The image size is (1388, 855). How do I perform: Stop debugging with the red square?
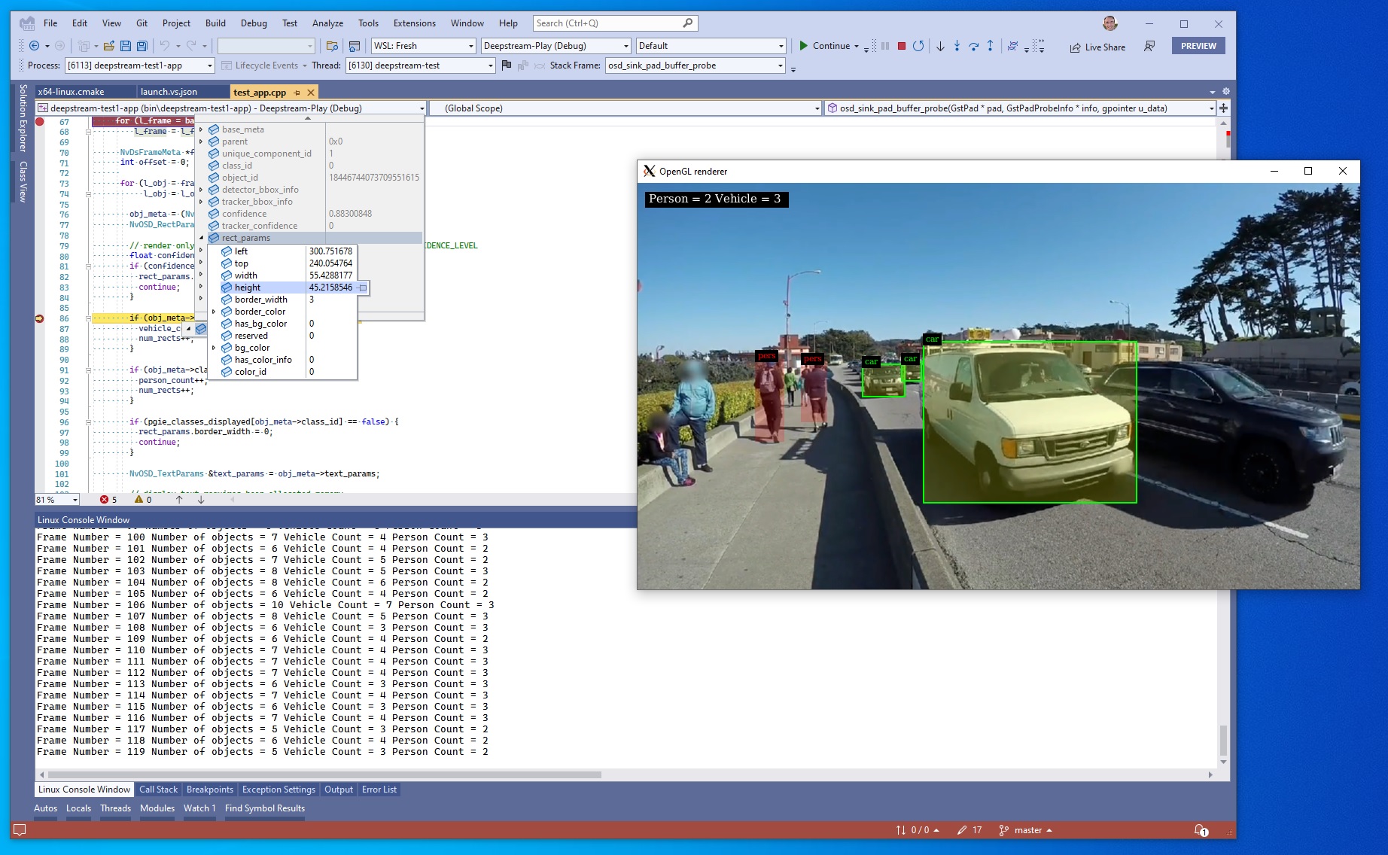pos(901,46)
